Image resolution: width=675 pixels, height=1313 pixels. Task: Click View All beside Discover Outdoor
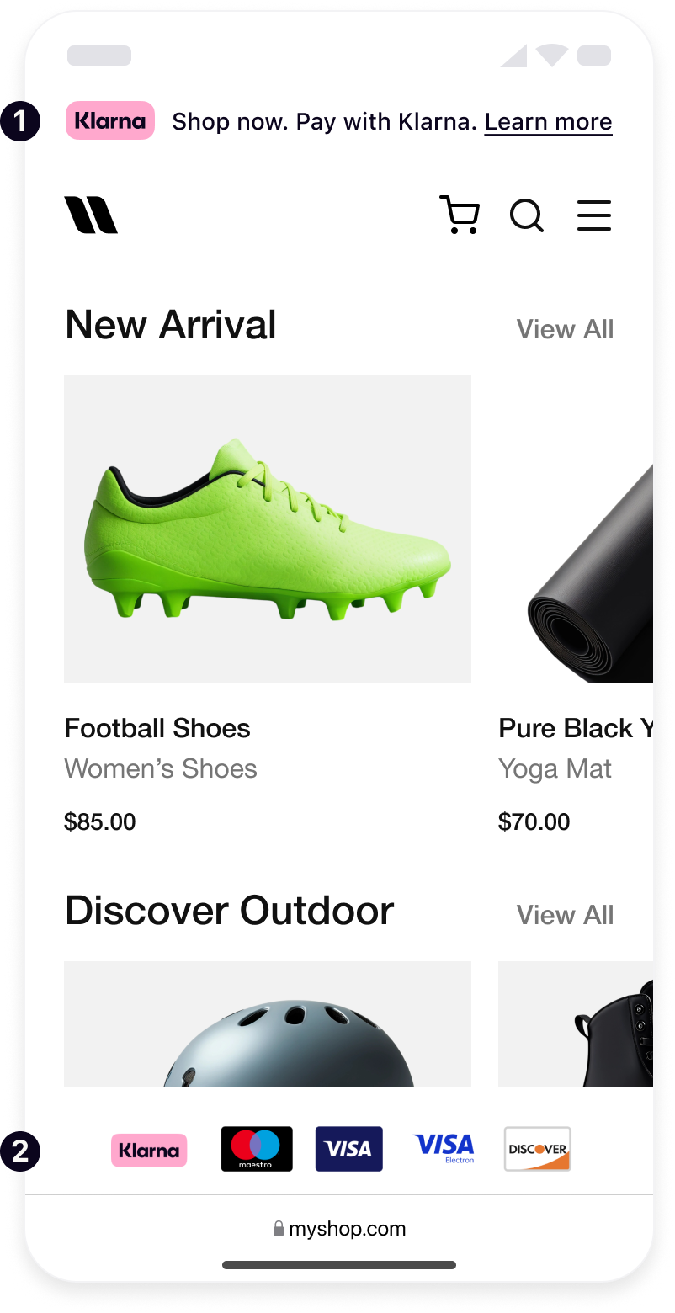(x=565, y=915)
